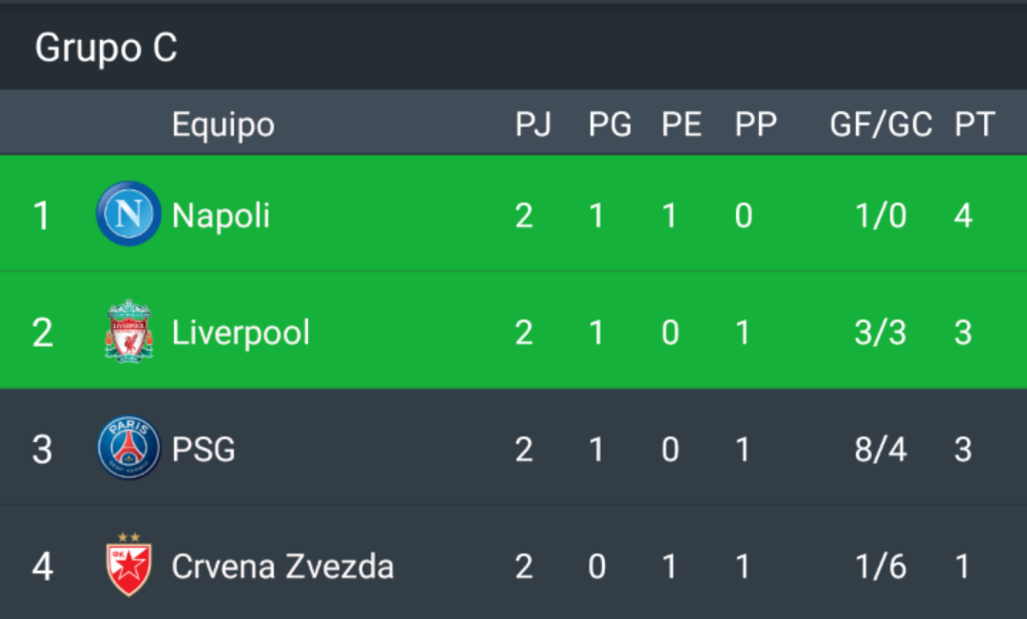This screenshot has height=619, width=1027.
Task: Click Crvena Zvezda's 1/6 goals value
Action: (x=881, y=567)
